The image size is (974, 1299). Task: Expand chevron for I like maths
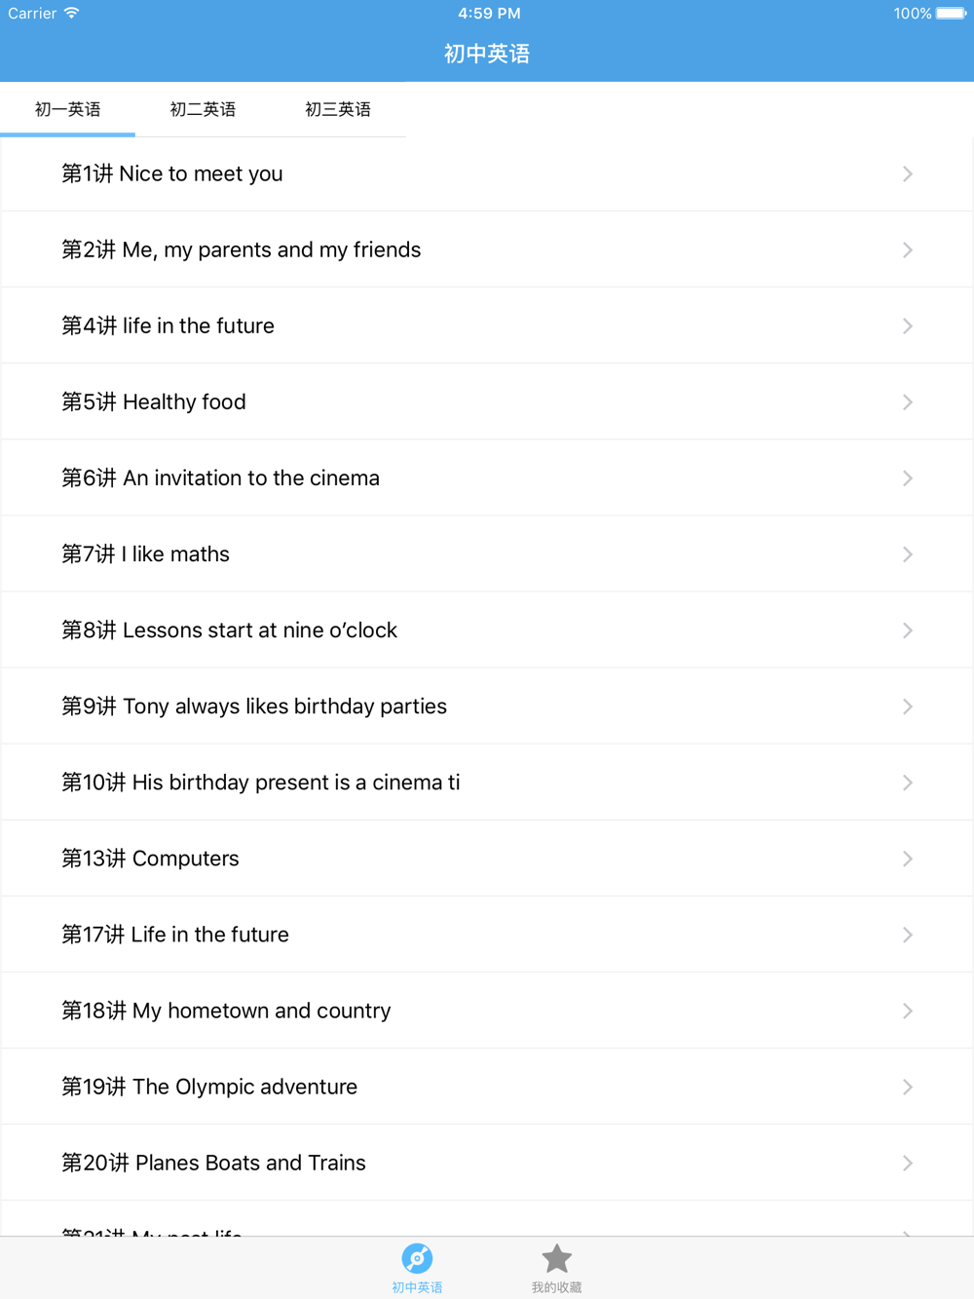coord(907,554)
